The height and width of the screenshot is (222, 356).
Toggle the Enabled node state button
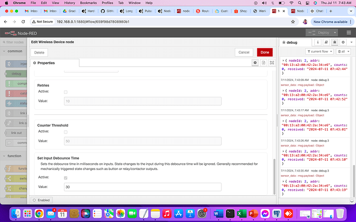[x=41, y=200]
